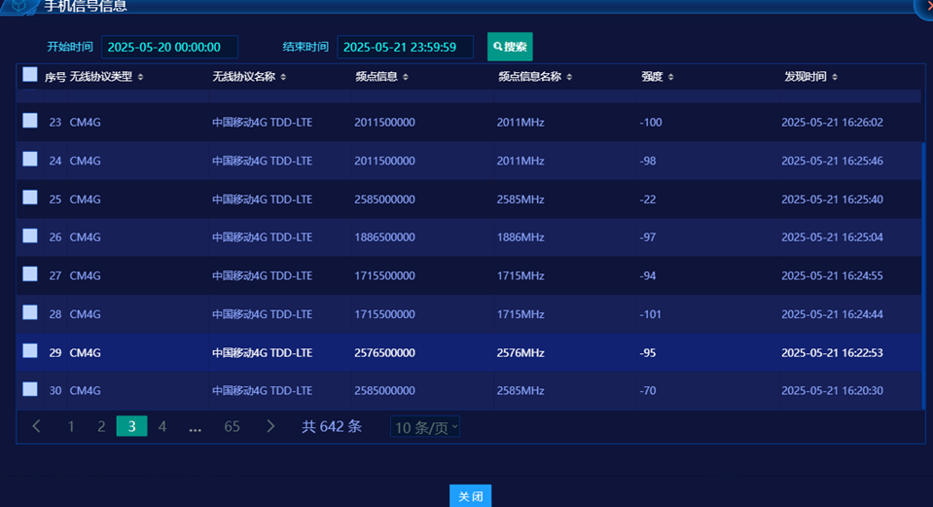The image size is (933, 507).
Task: Toggle the select-all header checkbox
Action: point(30,74)
